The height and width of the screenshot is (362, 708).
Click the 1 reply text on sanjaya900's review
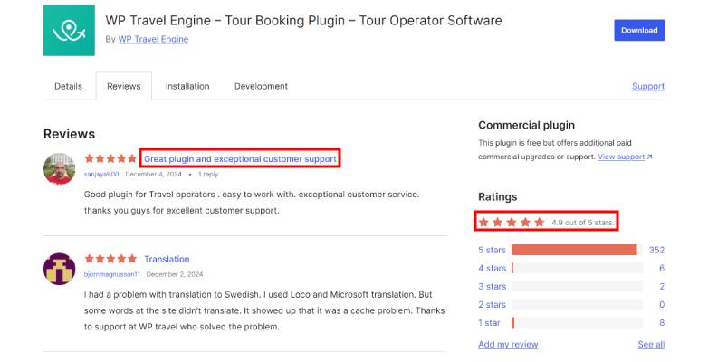coord(208,175)
